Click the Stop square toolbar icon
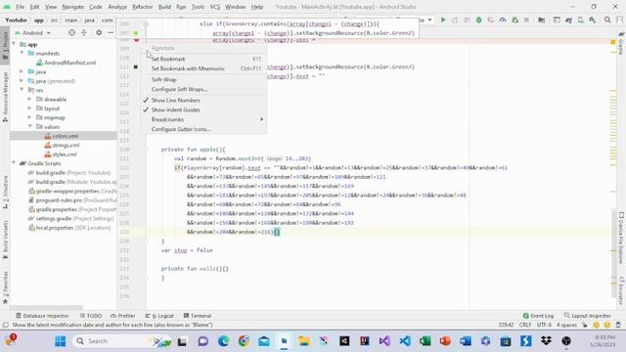 point(526,20)
